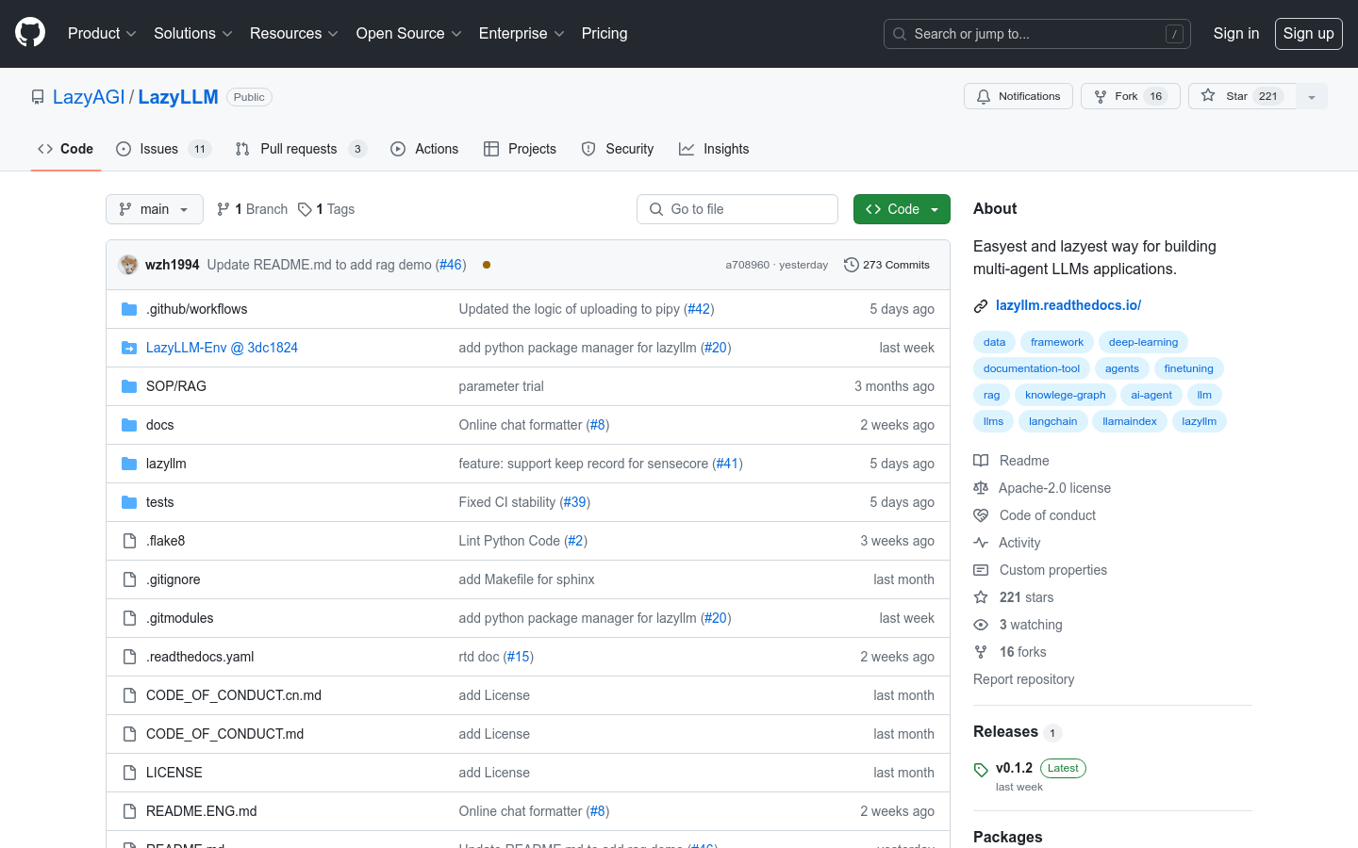Expand the Resources menu
The height and width of the screenshot is (848, 1358).
click(293, 33)
